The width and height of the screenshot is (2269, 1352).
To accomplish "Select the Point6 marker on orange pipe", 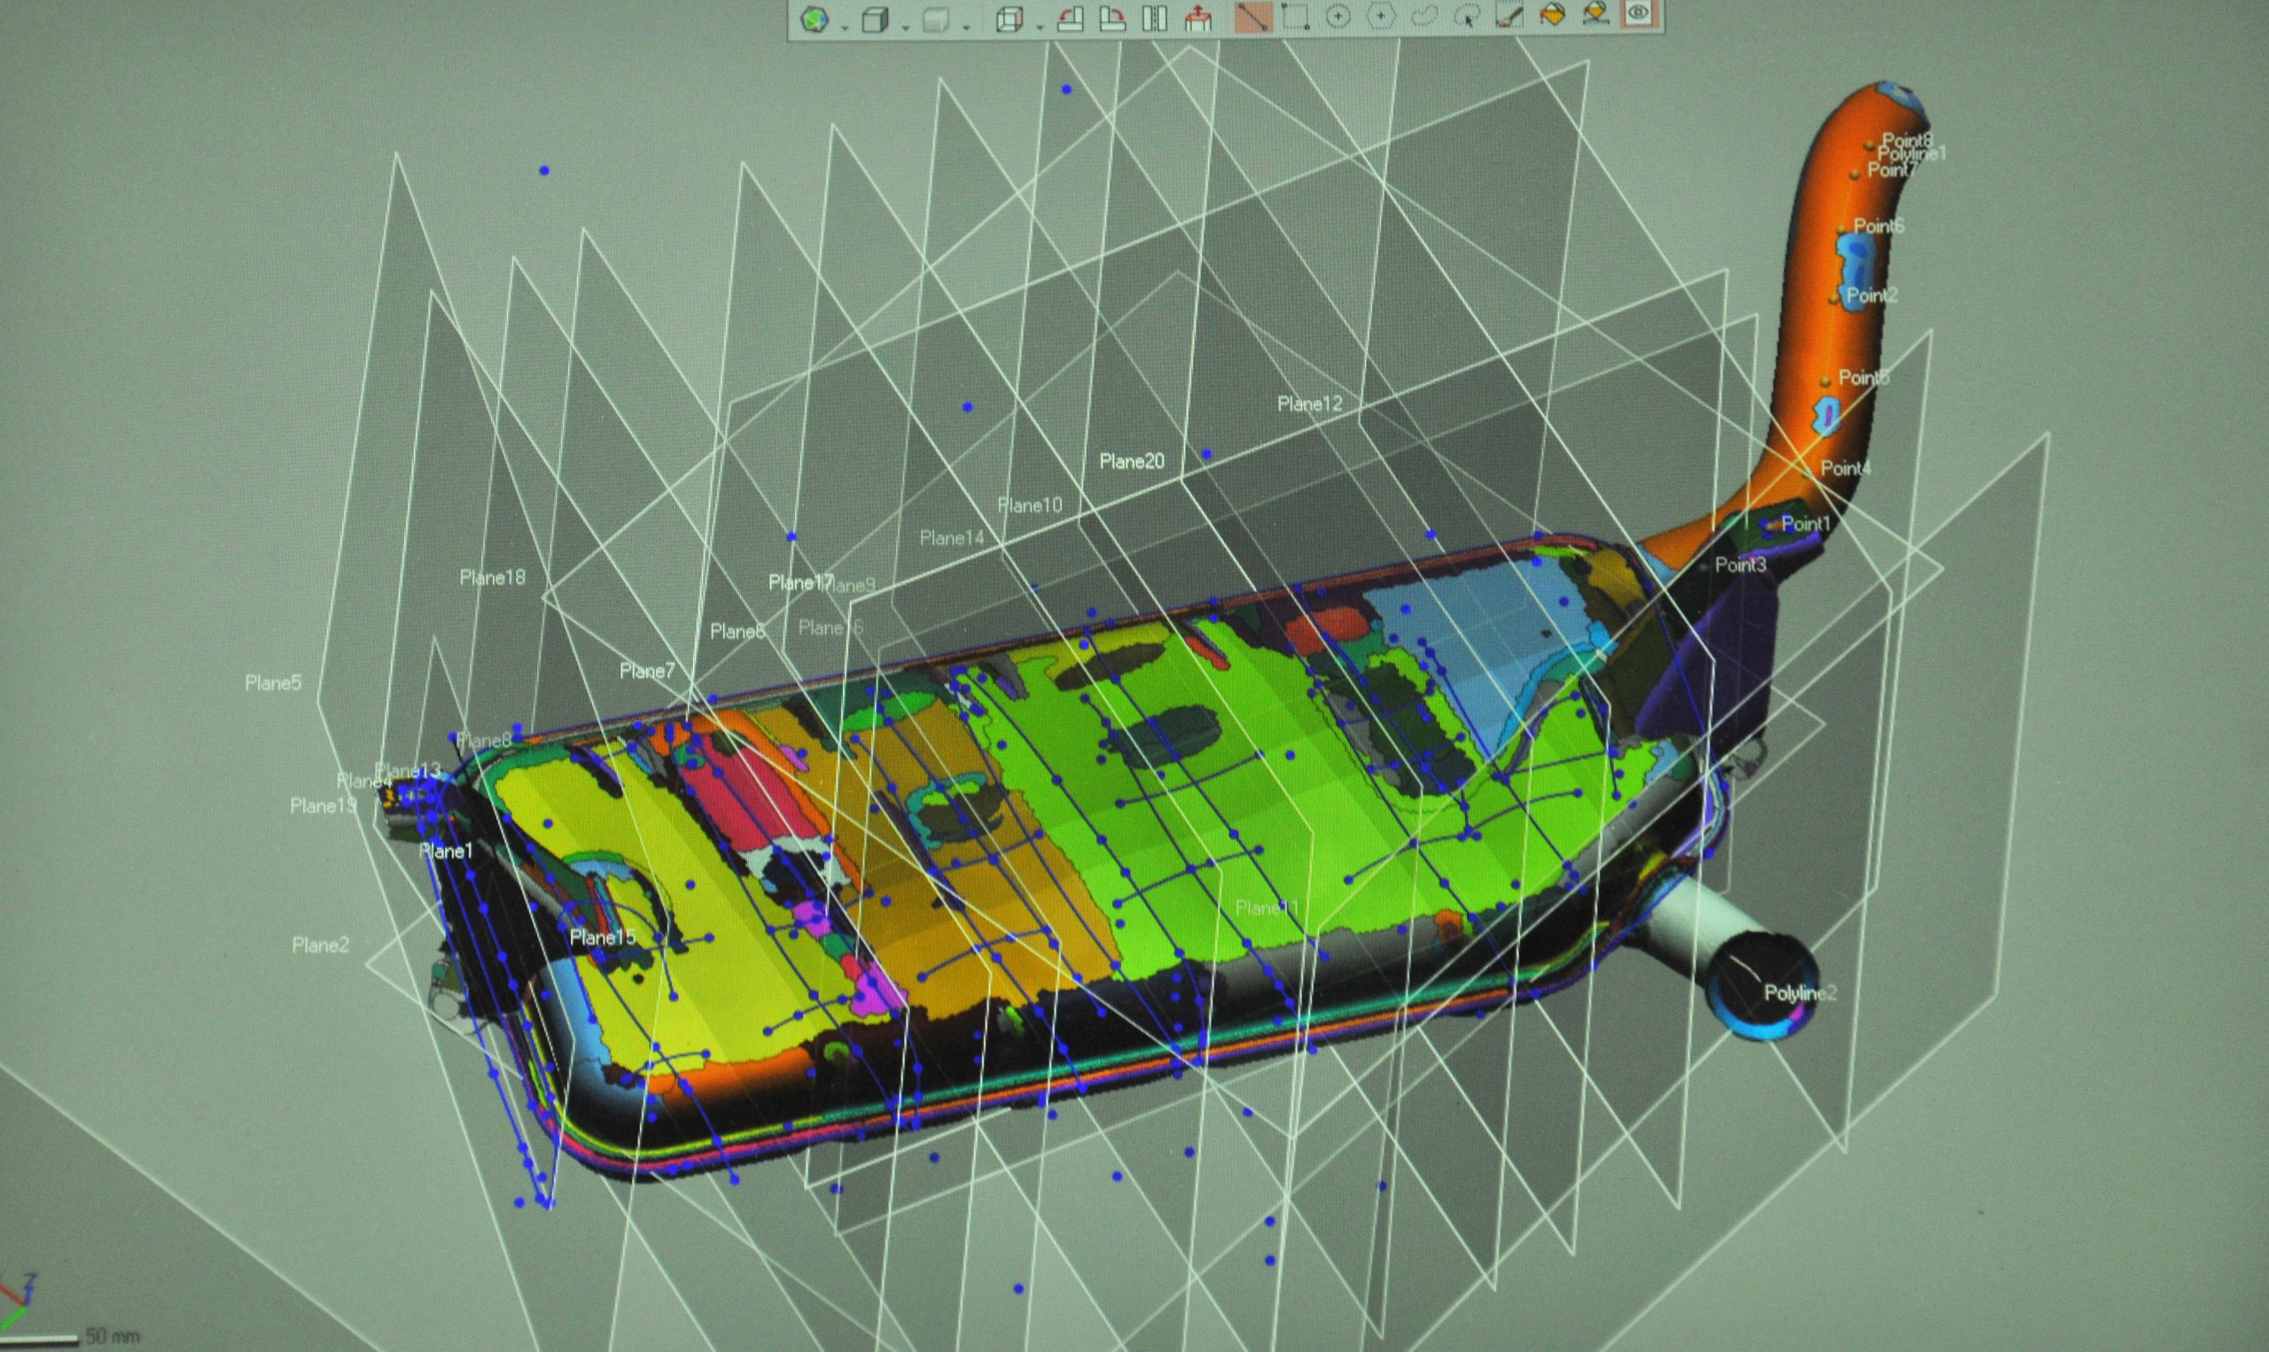I will tap(1843, 227).
